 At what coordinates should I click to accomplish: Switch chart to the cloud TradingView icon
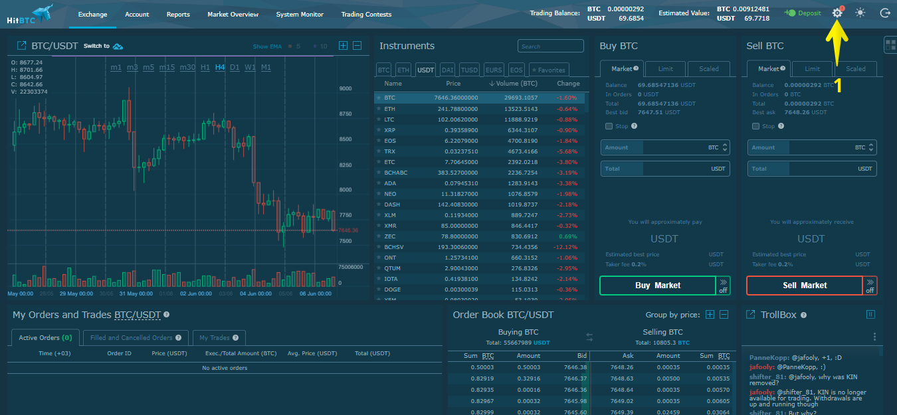[x=118, y=46]
